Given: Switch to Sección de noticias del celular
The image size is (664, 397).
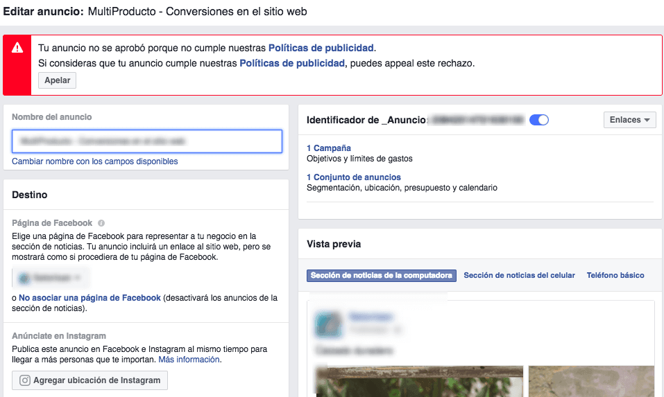Looking at the screenshot, I should [x=519, y=275].
